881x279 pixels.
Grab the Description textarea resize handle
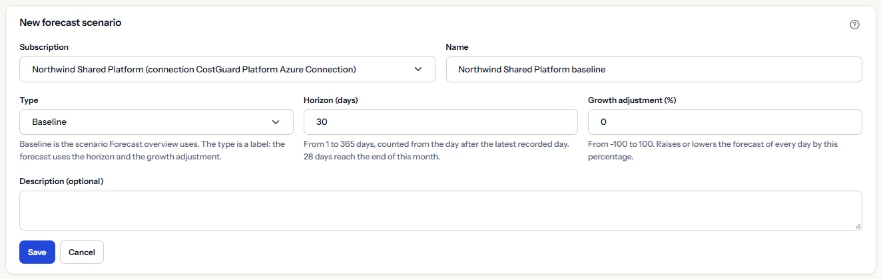(858, 226)
